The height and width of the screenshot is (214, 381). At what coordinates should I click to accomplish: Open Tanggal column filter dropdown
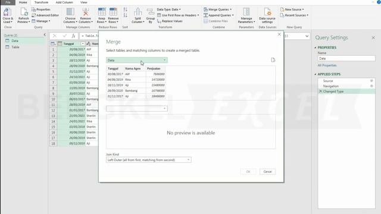(83, 44)
